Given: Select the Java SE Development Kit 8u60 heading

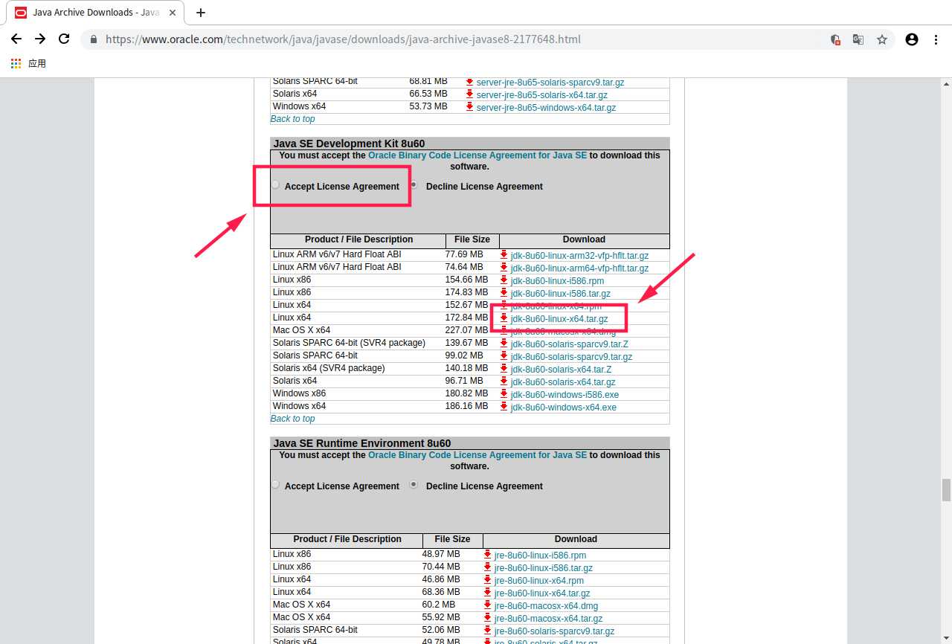Looking at the screenshot, I should [349, 144].
